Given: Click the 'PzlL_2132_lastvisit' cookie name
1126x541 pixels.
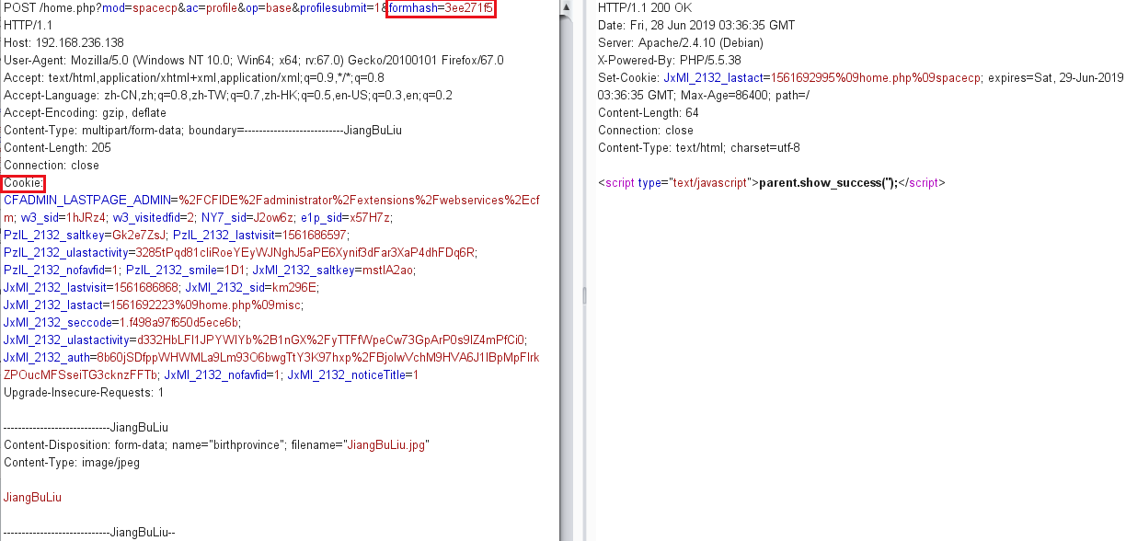Looking at the screenshot, I should click(x=222, y=235).
